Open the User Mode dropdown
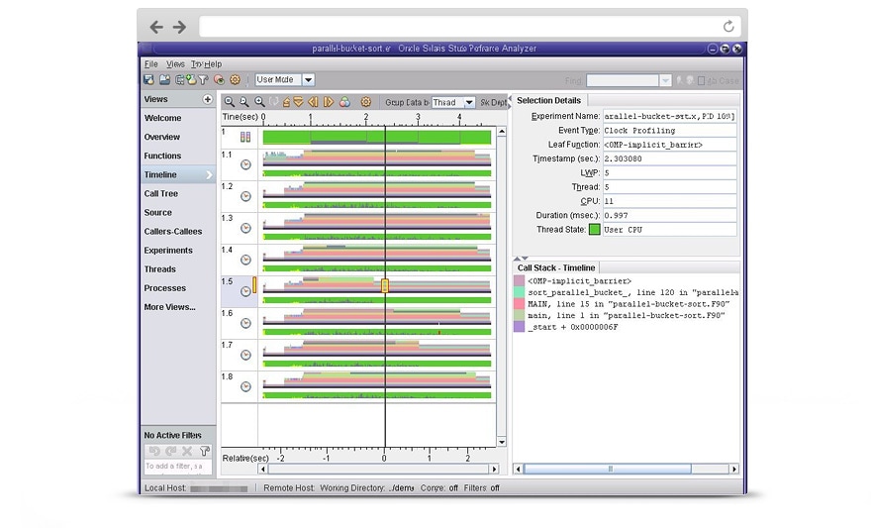Screen dimensions: 871x528 308,80
